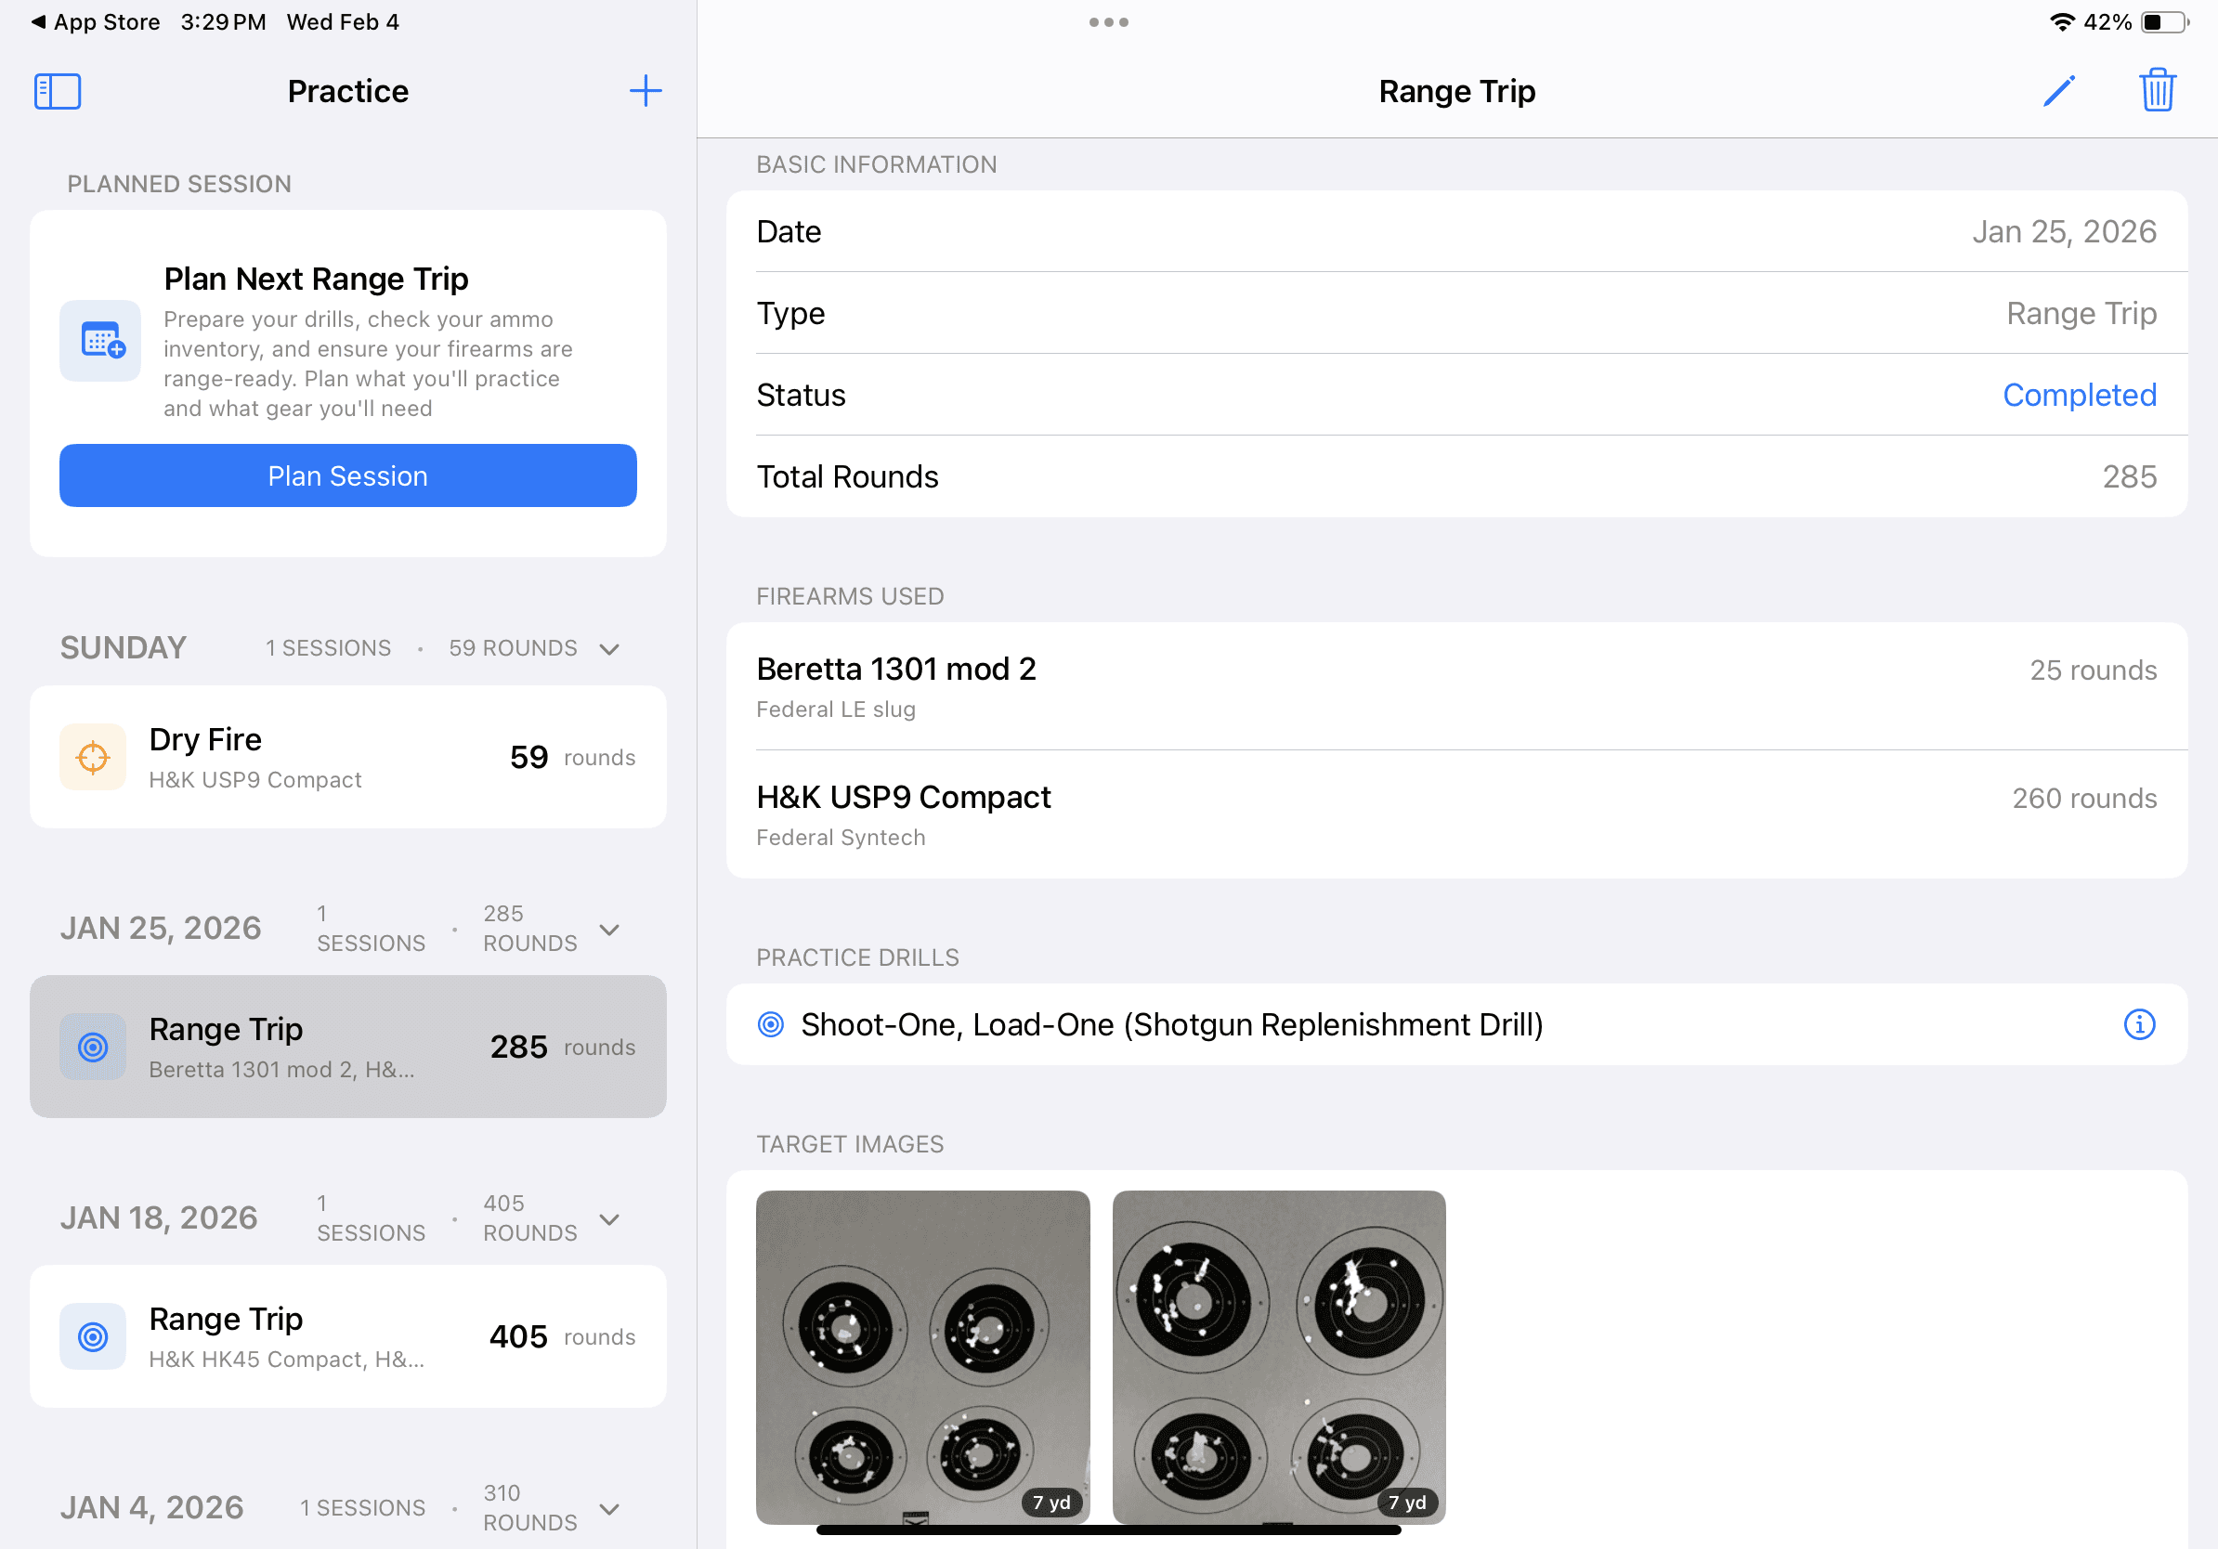Tap the plus icon to add a session
This screenshot has height=1549, width=2218.
click(x=646, y=91)
